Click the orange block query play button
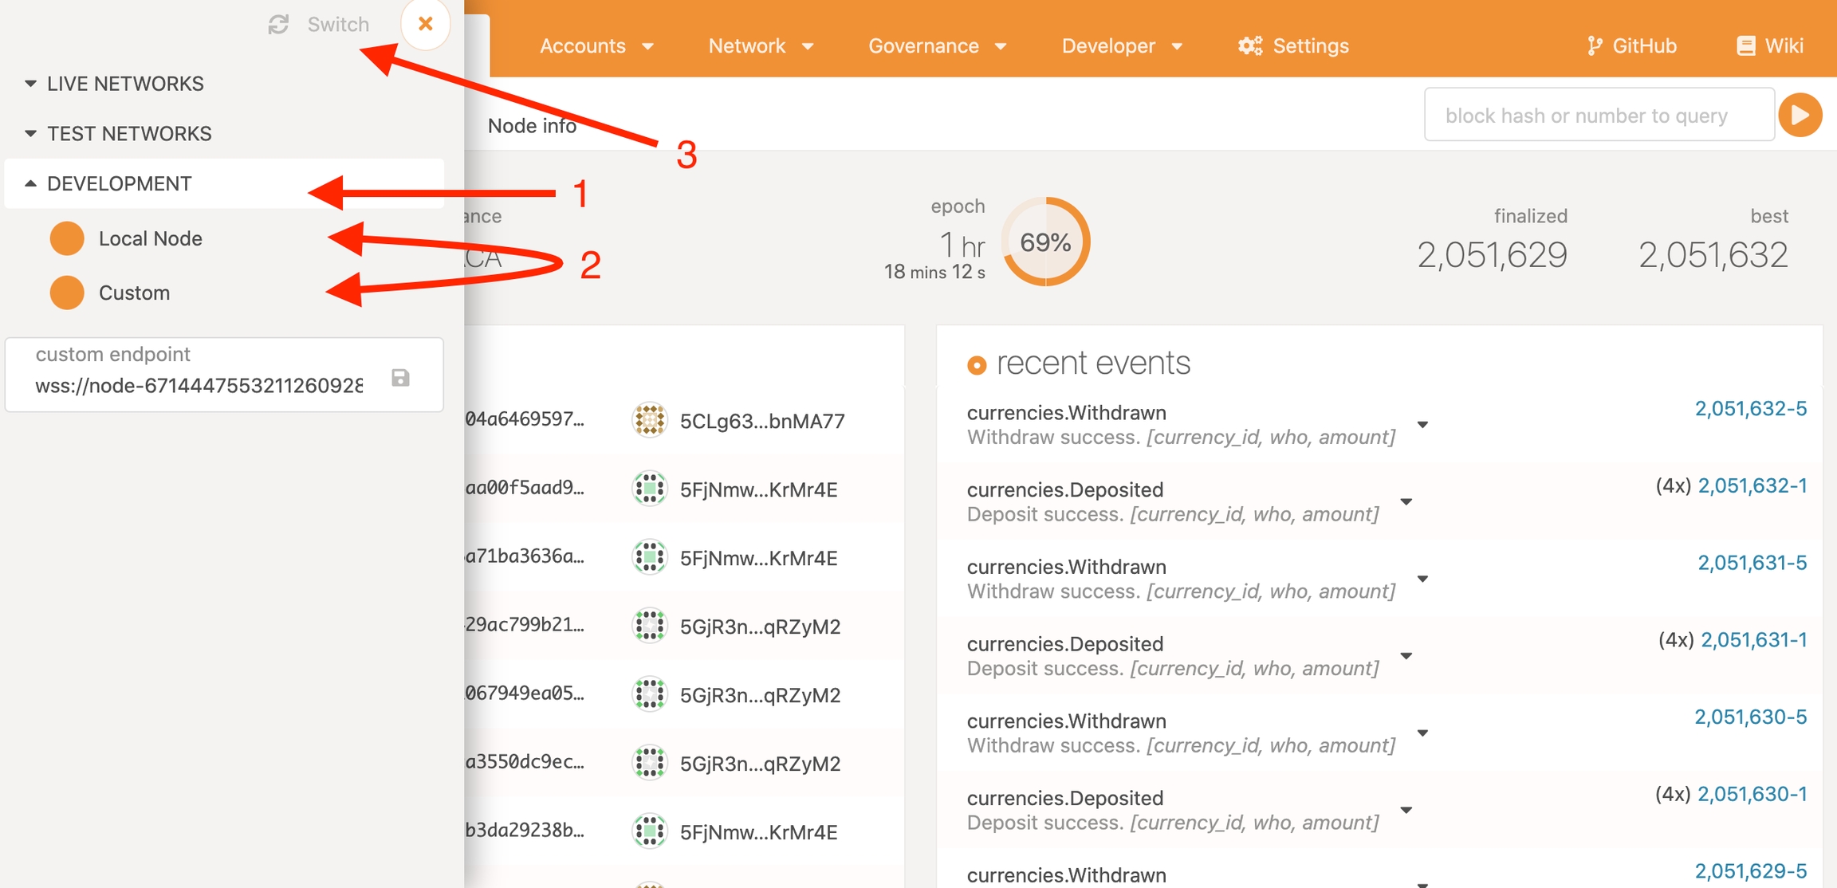The image size is (1837, 888). 1800,116
